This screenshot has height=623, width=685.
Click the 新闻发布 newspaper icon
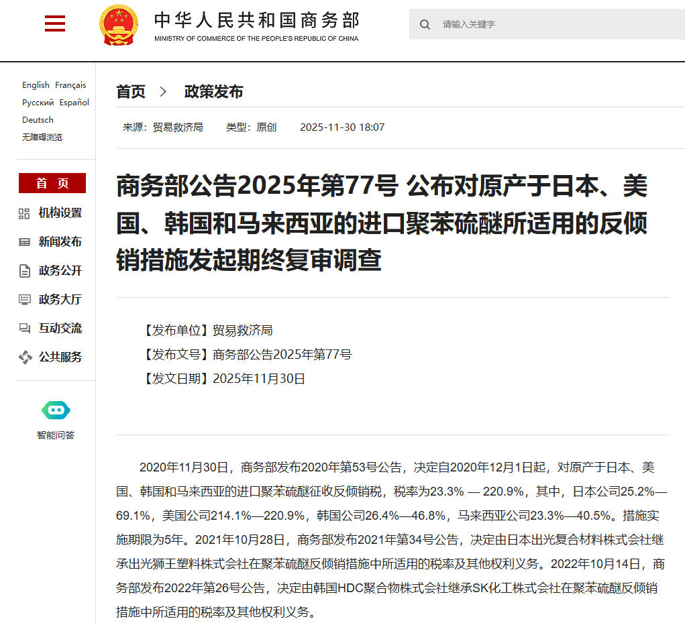(x=25, y=242)
